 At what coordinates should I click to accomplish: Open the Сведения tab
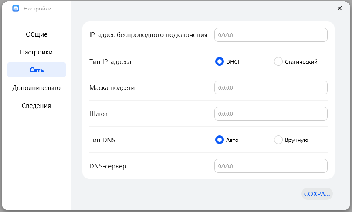pos(37,106)
